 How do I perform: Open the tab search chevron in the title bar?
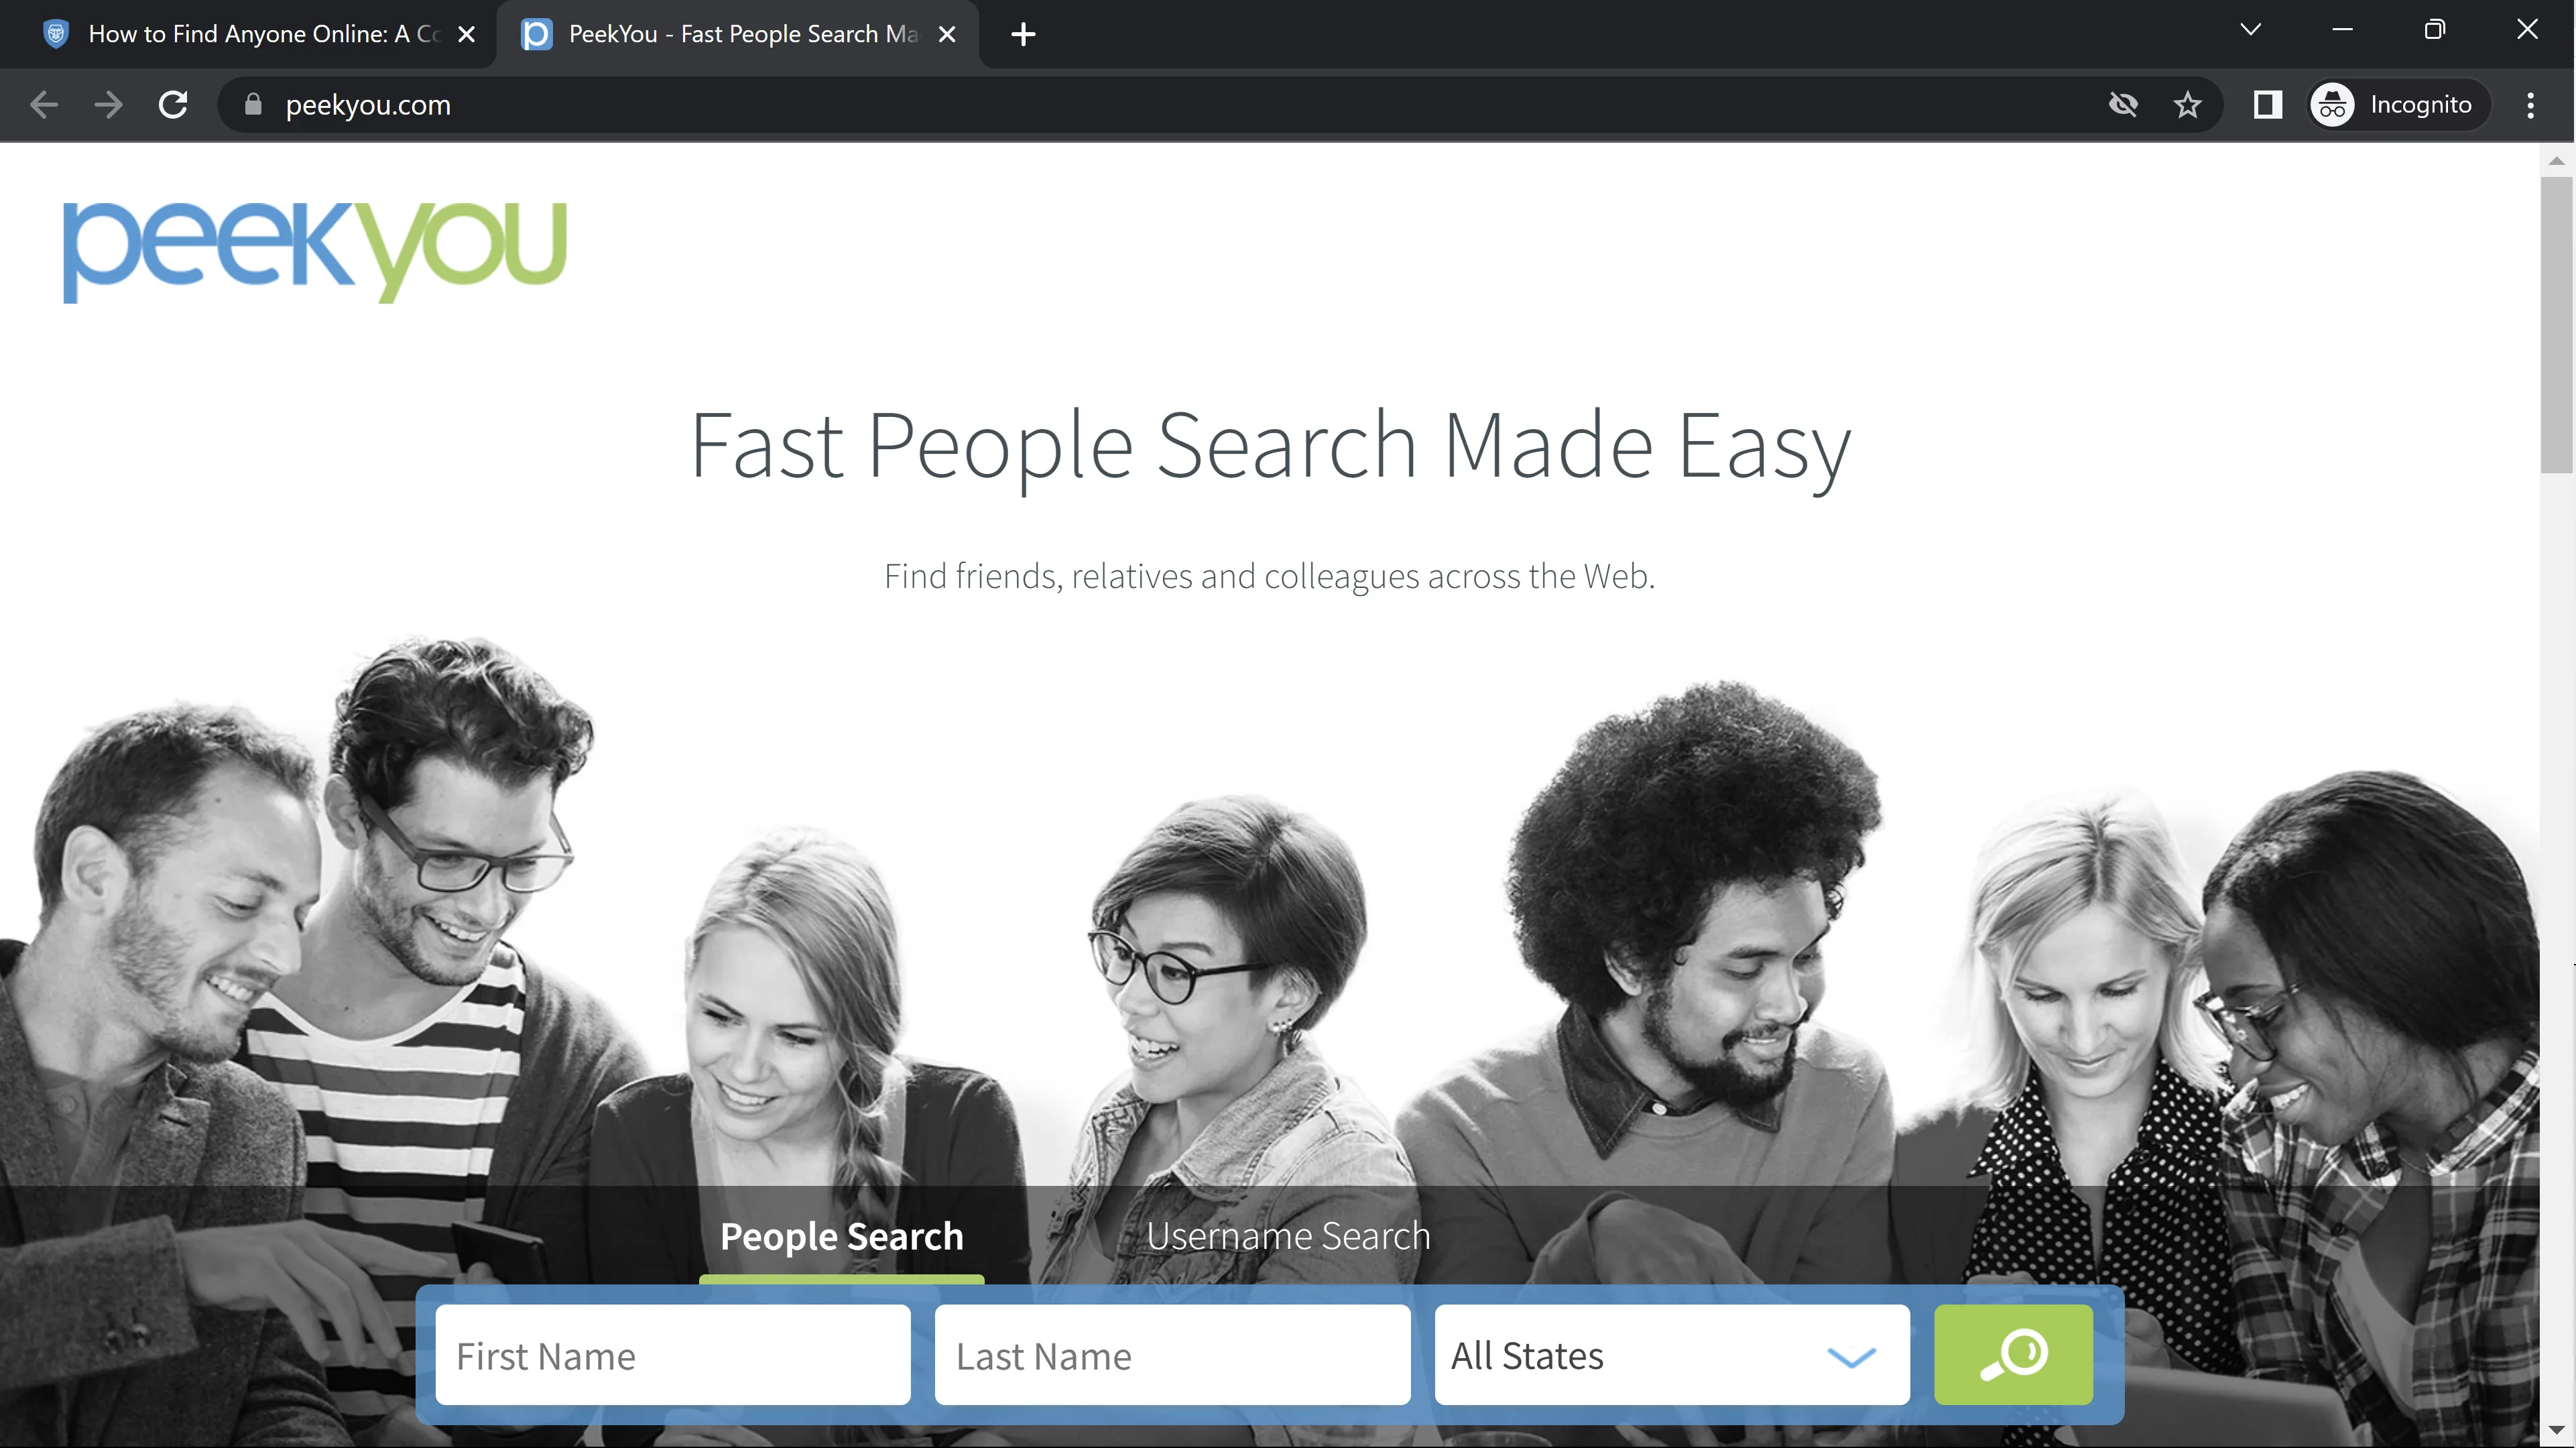tap(2250, 30)
